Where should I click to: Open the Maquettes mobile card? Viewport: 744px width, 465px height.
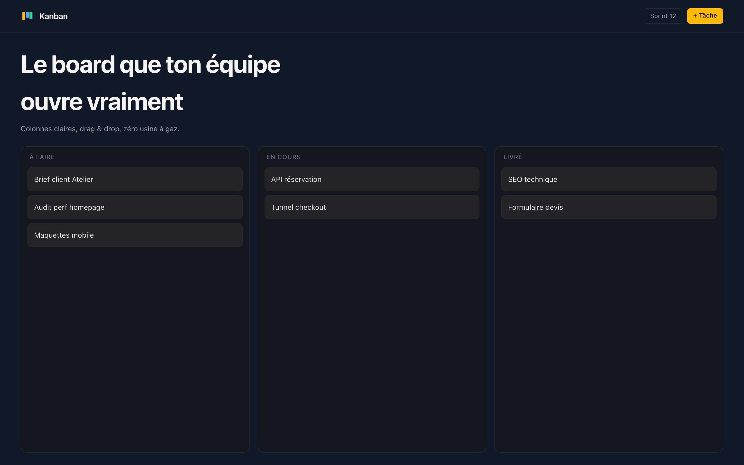coord(135,235)
